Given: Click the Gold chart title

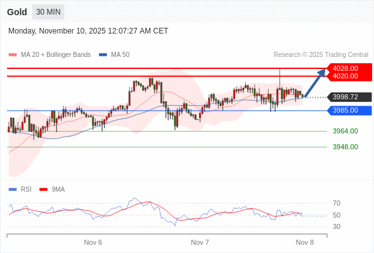Looking at the screenshot, I should coord(17,12).
